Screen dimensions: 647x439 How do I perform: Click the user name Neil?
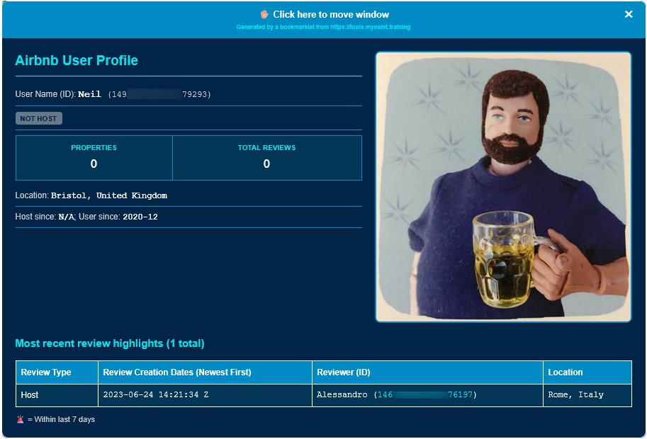click(x=89, y=94)
